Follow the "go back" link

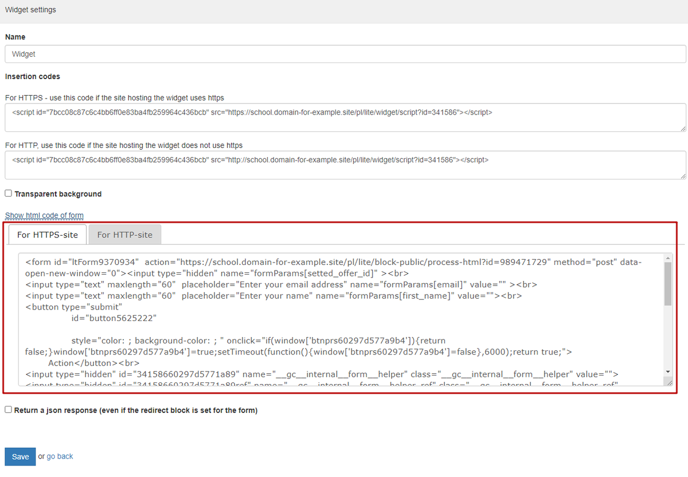coord(60,456)
